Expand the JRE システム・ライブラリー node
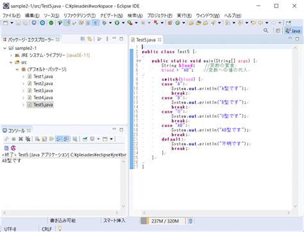304x232 pixels. coord(11,55)
